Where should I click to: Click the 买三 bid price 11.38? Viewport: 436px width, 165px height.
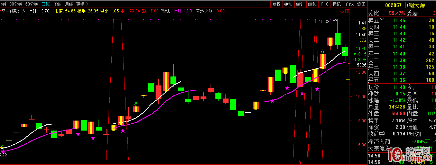pyautogui.click(x=399, y=67)
